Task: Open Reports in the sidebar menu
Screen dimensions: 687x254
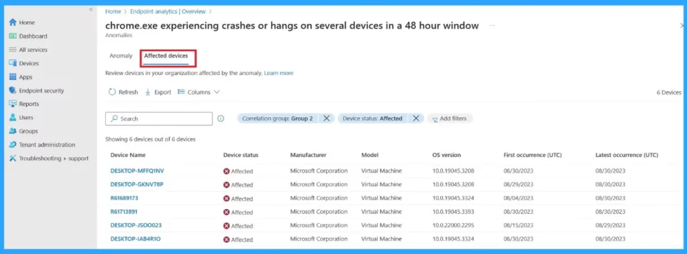Action: (29, 105)
